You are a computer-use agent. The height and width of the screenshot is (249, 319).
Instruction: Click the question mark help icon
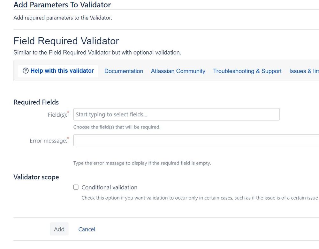pyautogui.click(x=26, y=71)
